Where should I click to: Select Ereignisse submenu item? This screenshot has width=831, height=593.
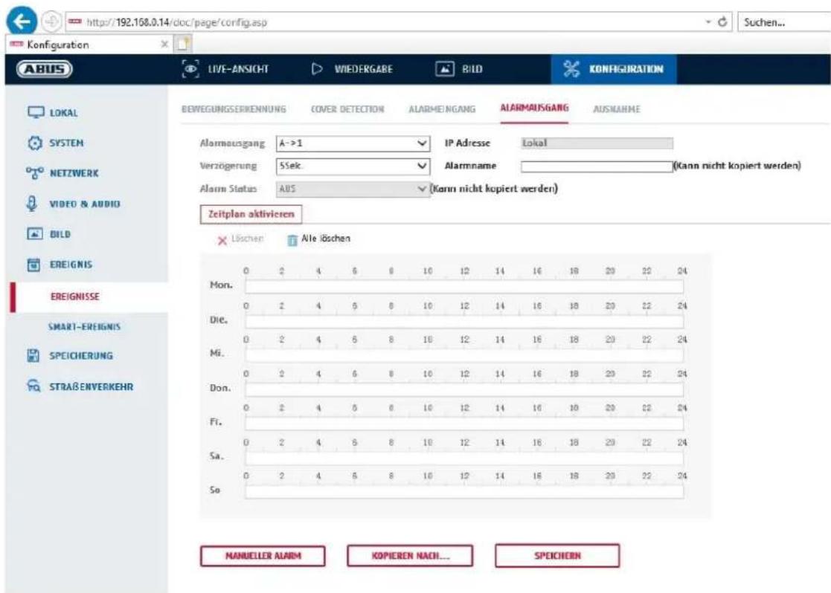coord(74,296)
